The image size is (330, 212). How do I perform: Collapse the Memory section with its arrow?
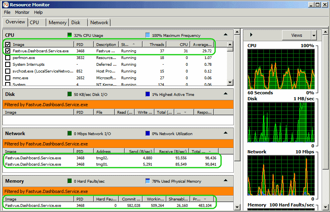226,180
